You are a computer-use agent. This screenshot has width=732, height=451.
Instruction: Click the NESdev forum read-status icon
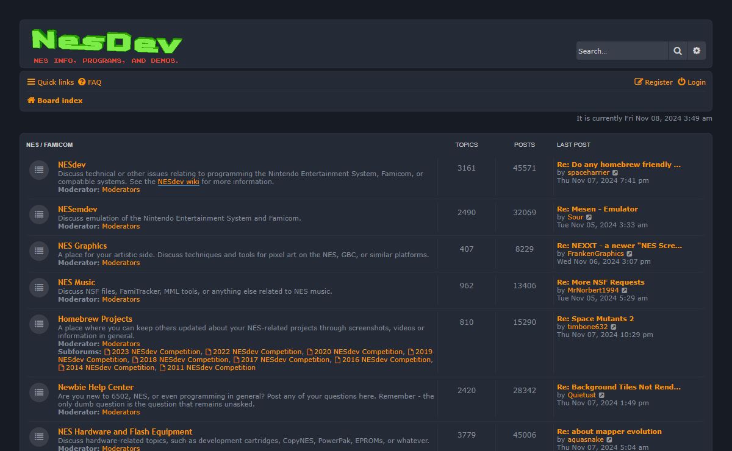(x=39, y=169)
